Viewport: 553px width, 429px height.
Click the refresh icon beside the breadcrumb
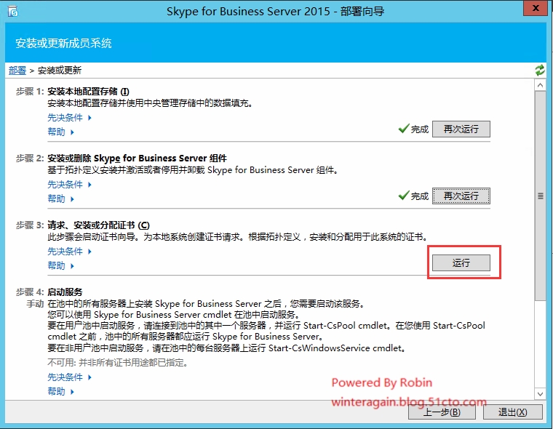click(x=540, y=70)
